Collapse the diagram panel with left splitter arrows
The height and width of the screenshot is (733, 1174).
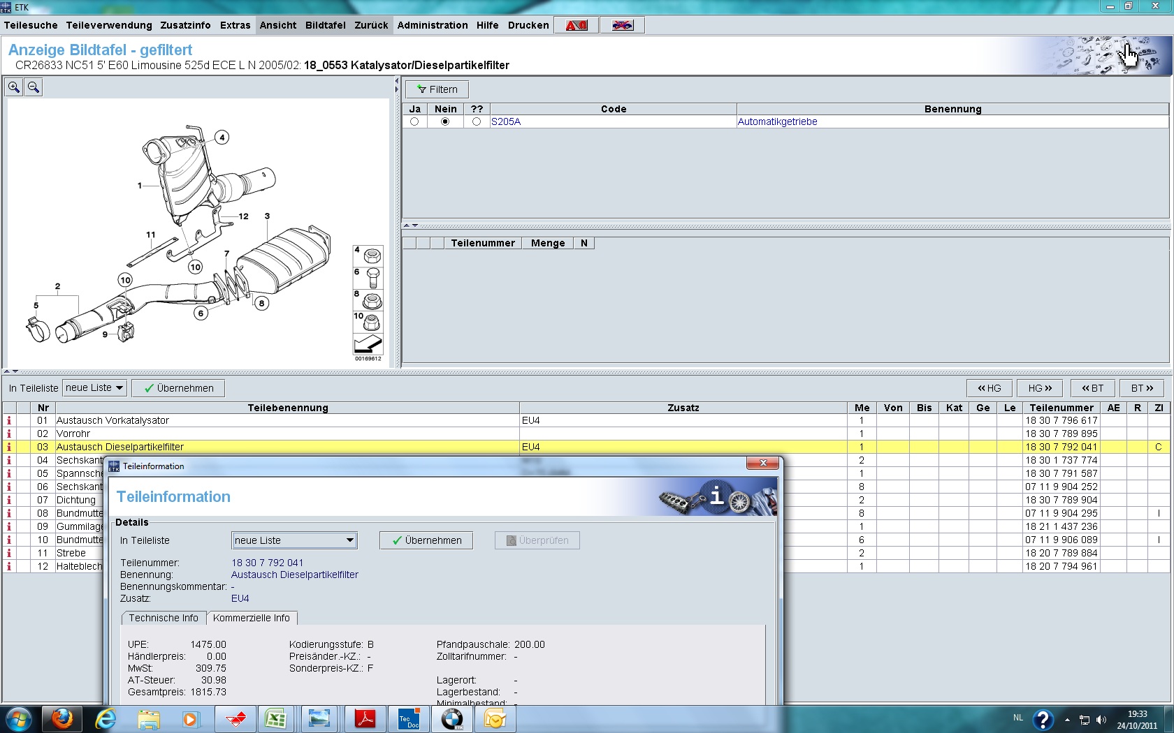[396, 81]
